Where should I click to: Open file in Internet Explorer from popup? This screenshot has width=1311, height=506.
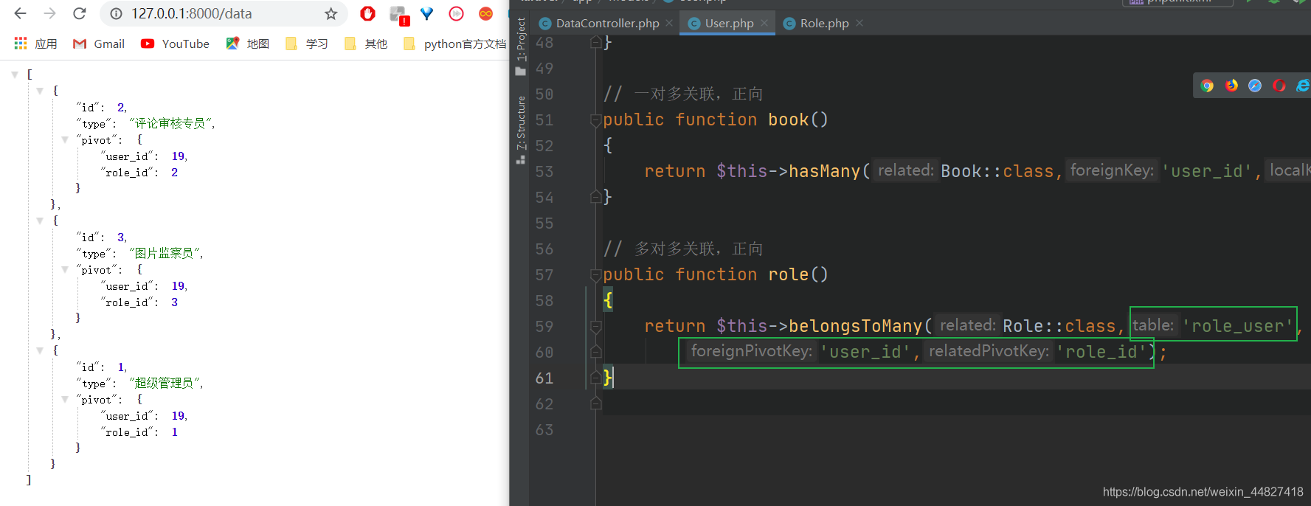click(1303, 86)
